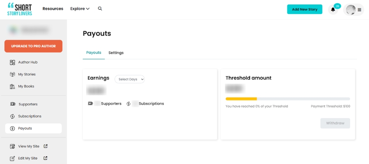Click the external link icon beside View My Site
Viewport: 369px width, 164px height.
pyautogui.click(x=46, y=146)
